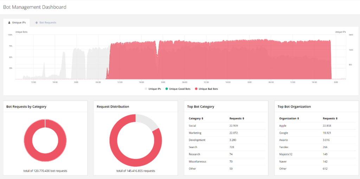Click the Google organization row
360x179 pixels.
point(283,133)
